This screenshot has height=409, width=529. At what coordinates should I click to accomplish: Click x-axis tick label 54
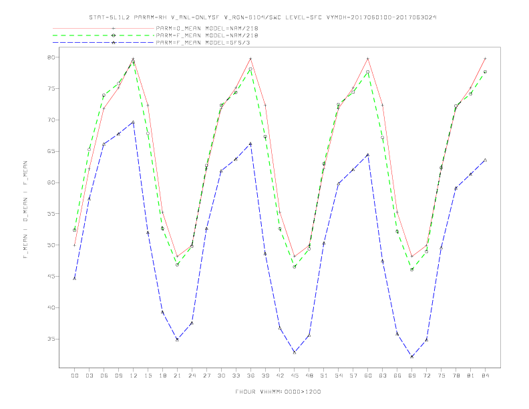(x=339, y=376)
